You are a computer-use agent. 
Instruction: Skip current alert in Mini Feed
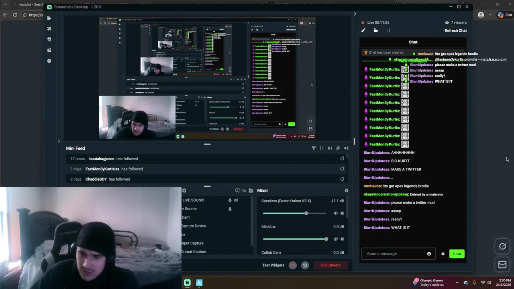point(330,148)
